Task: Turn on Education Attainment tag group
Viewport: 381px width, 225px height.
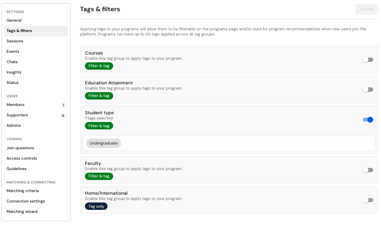Action: pyautogui.click(x=368, y=90)
